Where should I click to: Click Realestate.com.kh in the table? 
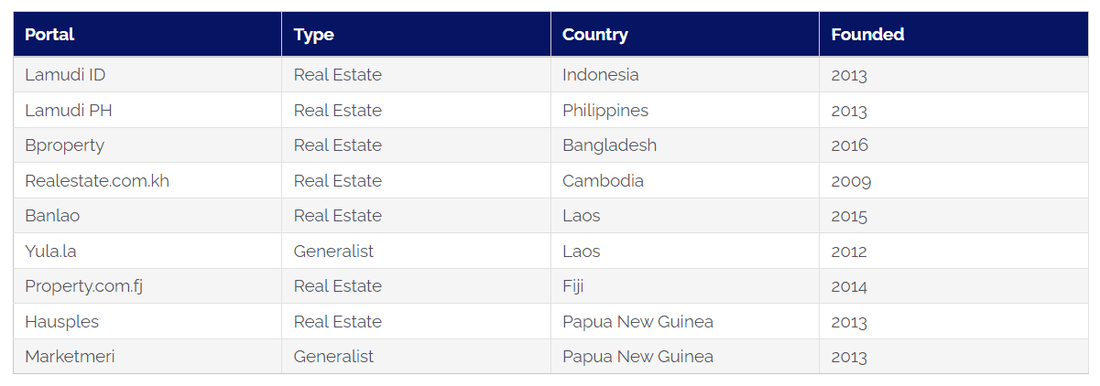pyautogui.click(x=97, y=181)
